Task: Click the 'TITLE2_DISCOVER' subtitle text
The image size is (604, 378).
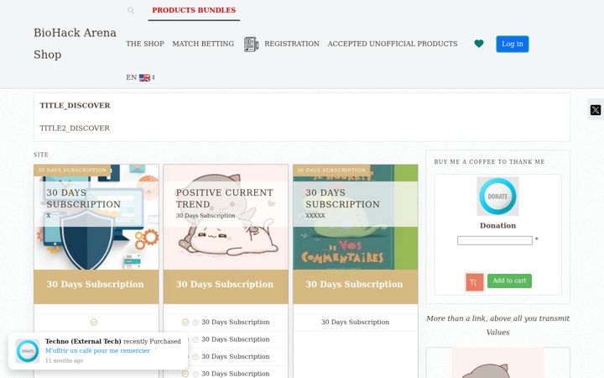Action: pyautogui.click(x=75, y=128)
